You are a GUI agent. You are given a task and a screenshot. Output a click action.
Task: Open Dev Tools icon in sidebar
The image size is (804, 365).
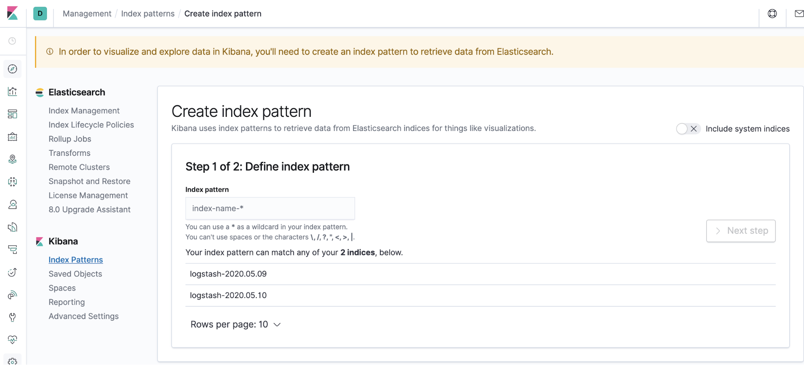point(12,318)
